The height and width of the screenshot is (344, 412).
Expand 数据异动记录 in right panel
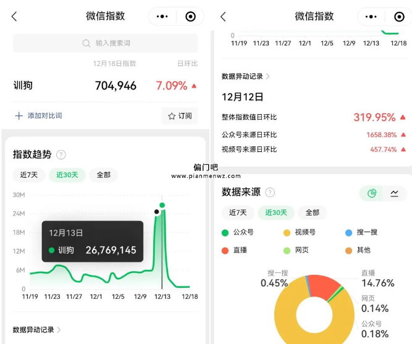[x=245, y=77]
